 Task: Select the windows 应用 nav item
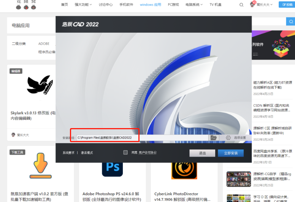(150, 5)
